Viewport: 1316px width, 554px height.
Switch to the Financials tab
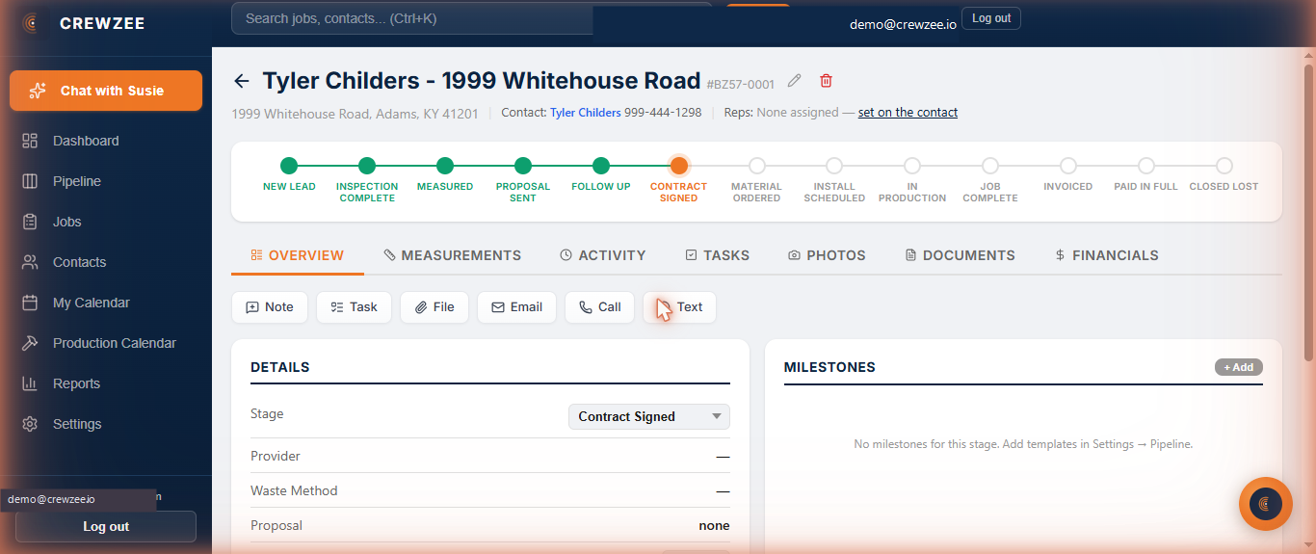[x=1107, y=255]
